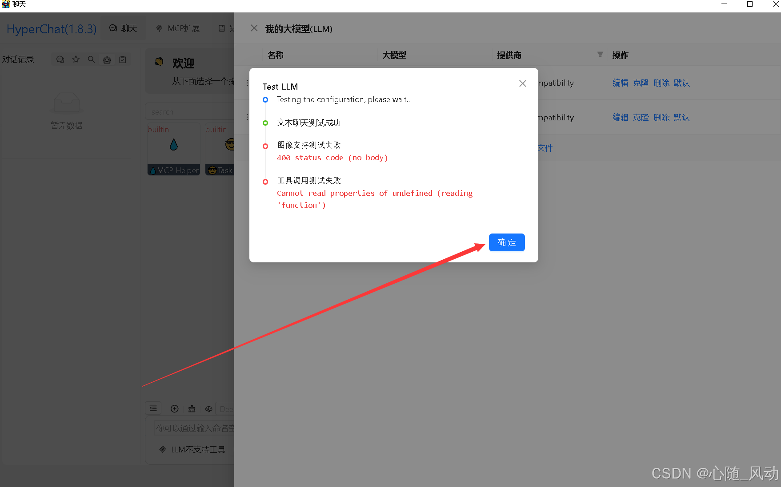
Task: Open the 聊天 tab in the top navigation
Action: tap(123, 28)
